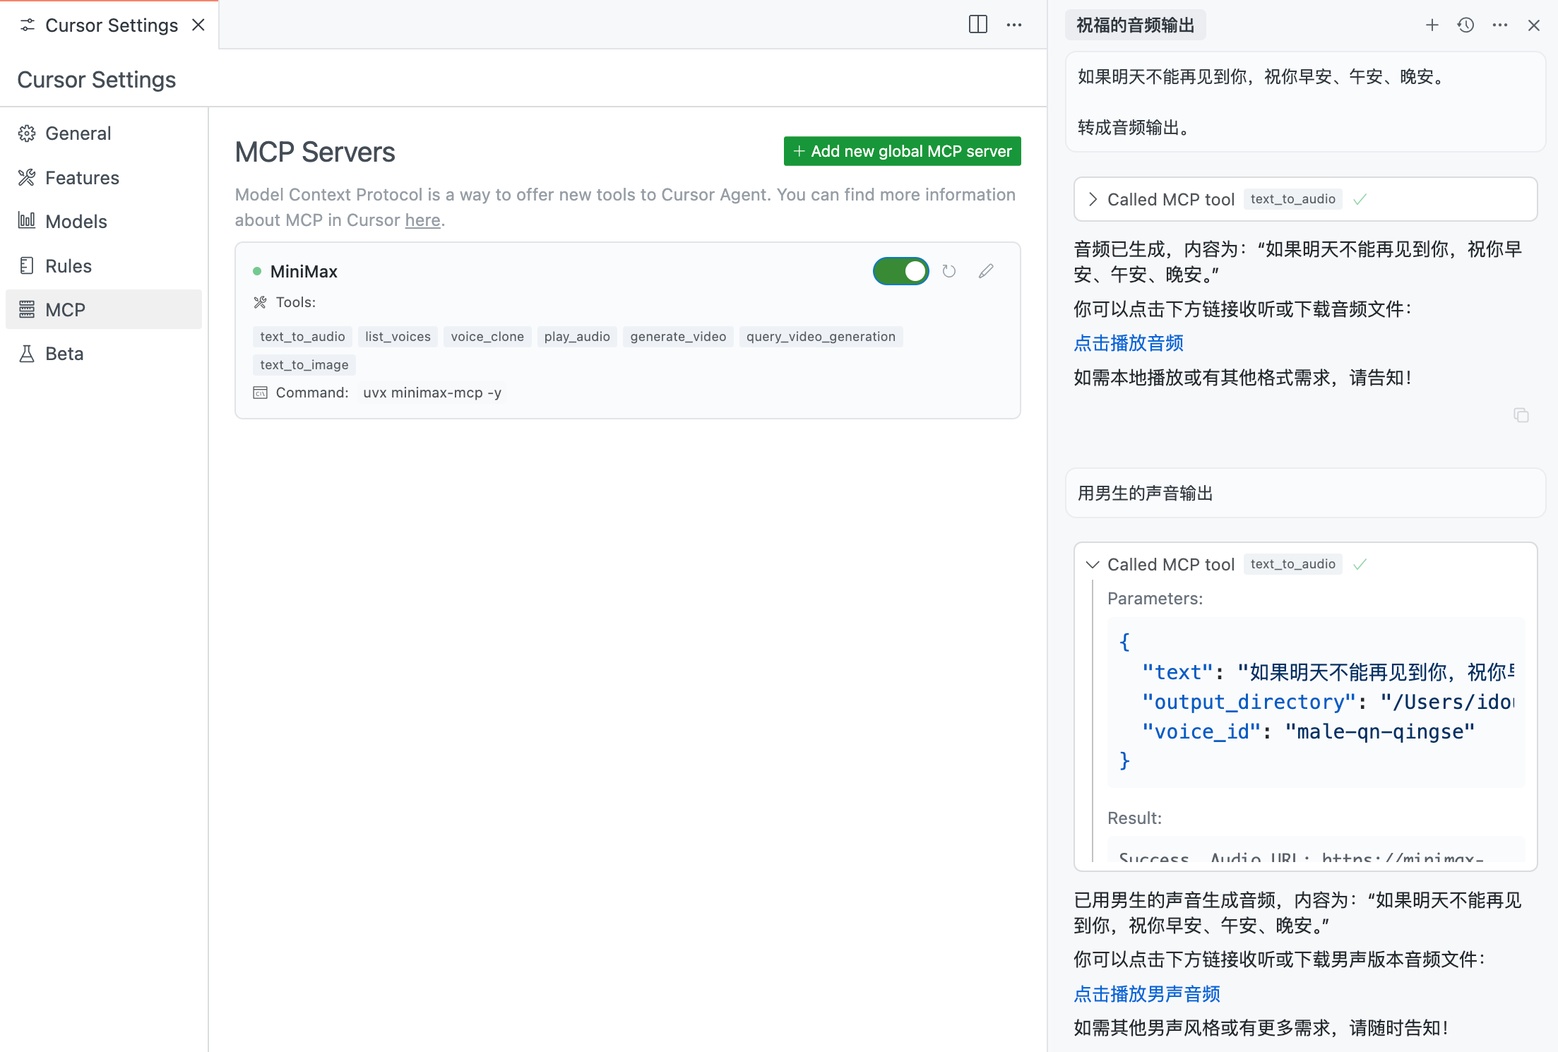Click the text_to_audio tool tag
The image size is (1558, 1052).
click(x=302, y=337)
